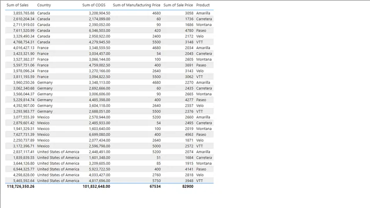Select COGS value 4,759,002.50
Viewport: 370px width, 208px height.
(x=99, y=65)
